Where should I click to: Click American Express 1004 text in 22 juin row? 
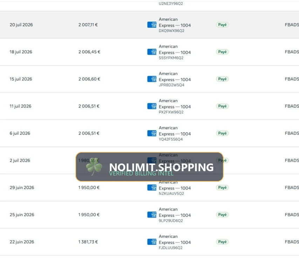pos(175,239)
